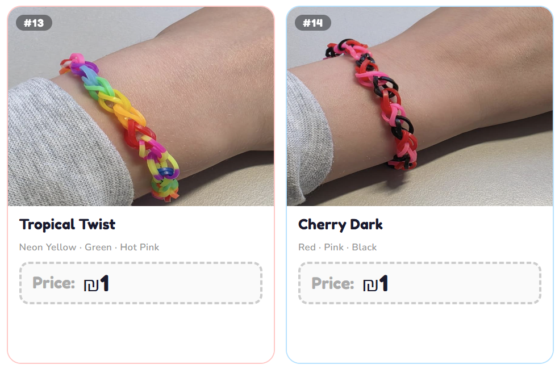Click the shekel symbol in Tropical Twist price
Image resolution: width=559 pixels, height=369 pixels.
tap(91, 285)
